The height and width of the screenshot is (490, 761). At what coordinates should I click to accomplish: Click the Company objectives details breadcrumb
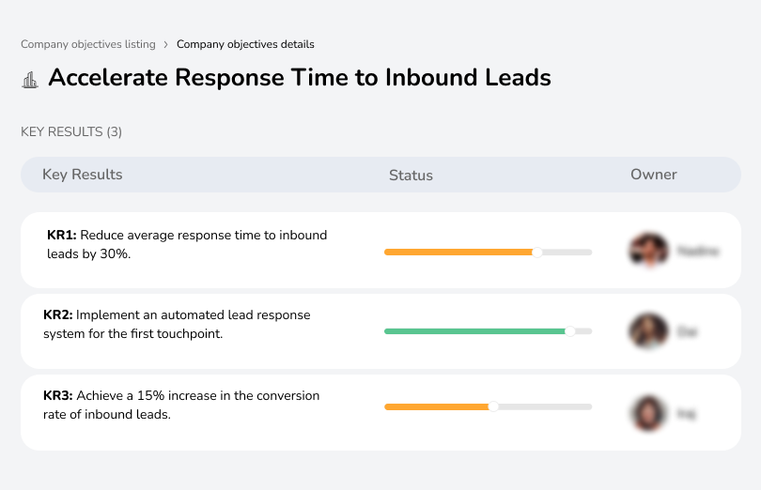(245, 44)
